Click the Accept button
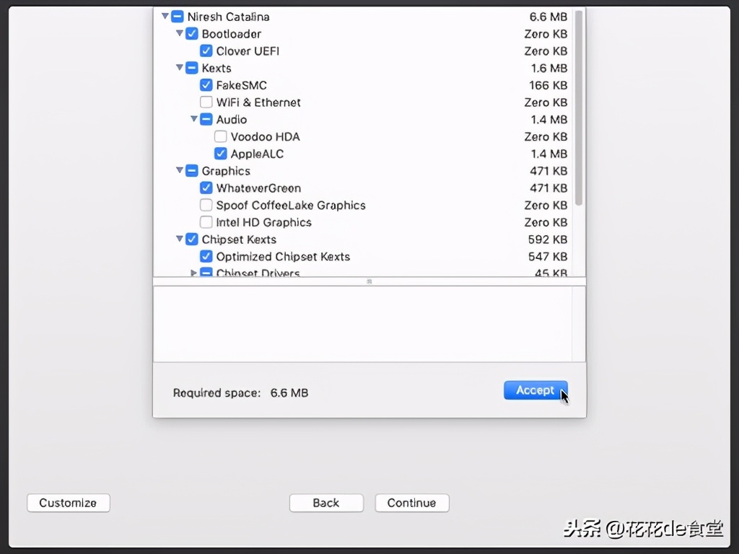Viewport: 739px width, 554px height. click(x=535, y=390)
